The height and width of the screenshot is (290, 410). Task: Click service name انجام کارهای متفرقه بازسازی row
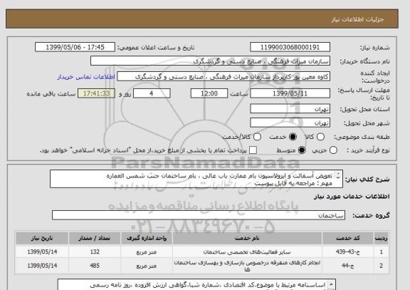(x=247, y=266)
